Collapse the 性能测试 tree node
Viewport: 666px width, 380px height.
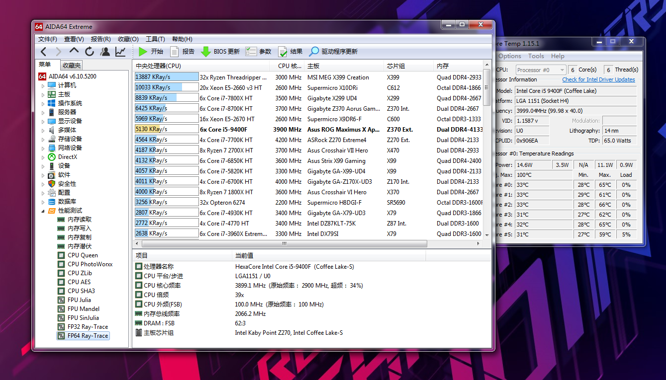[44, 210]
